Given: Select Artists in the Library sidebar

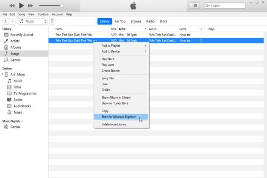Looking at the screenshot, I should 24,41.
